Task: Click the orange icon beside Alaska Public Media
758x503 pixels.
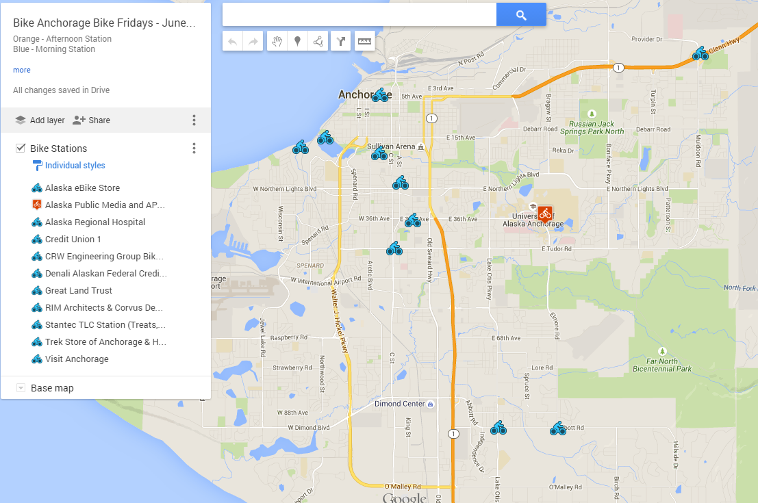Action: 37,205
